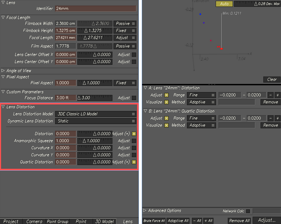The width and height of the screenshot is (281, 224).
Task: Toggle Adjust checkbox of parameter B
Action: tap(166, 118)
